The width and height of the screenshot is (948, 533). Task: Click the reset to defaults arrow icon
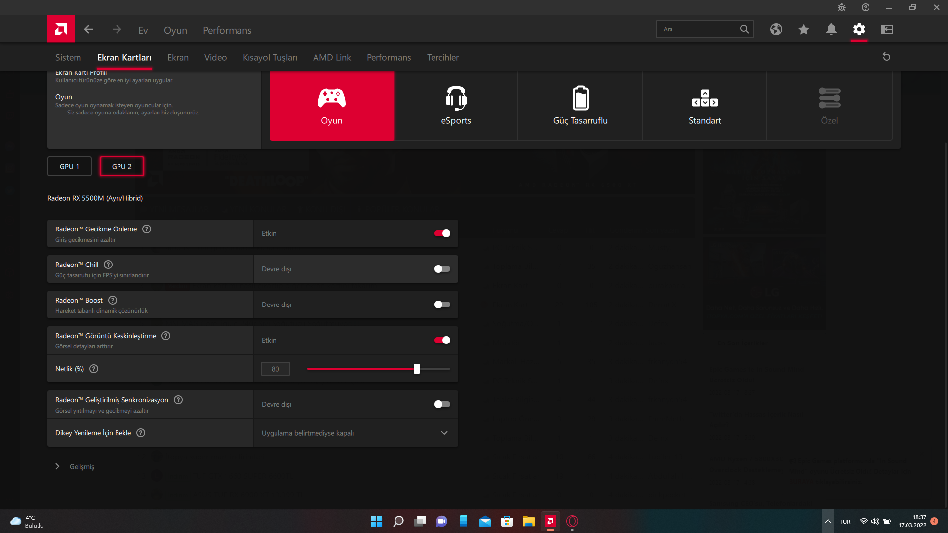tap(887, 57)
